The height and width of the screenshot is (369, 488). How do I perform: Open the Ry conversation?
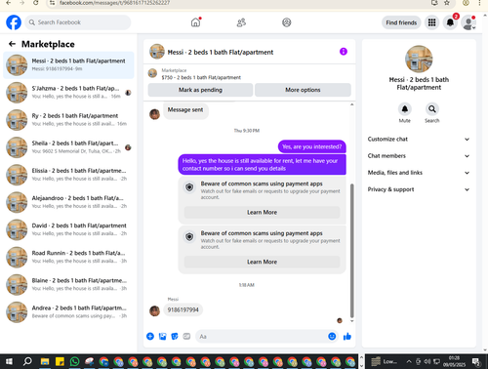point(68,120)
